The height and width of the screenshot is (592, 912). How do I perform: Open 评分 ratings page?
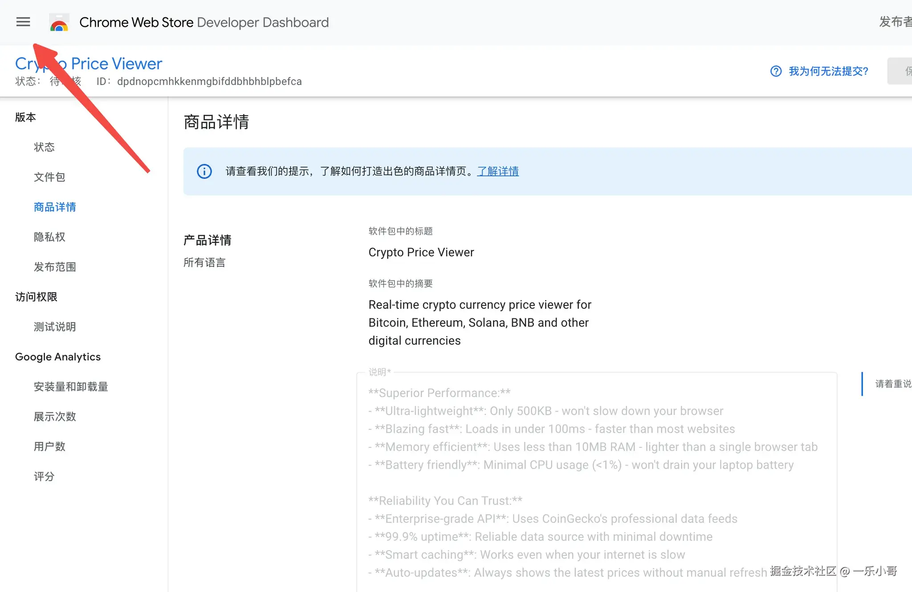pyautogui.click(x=44, y=476)
